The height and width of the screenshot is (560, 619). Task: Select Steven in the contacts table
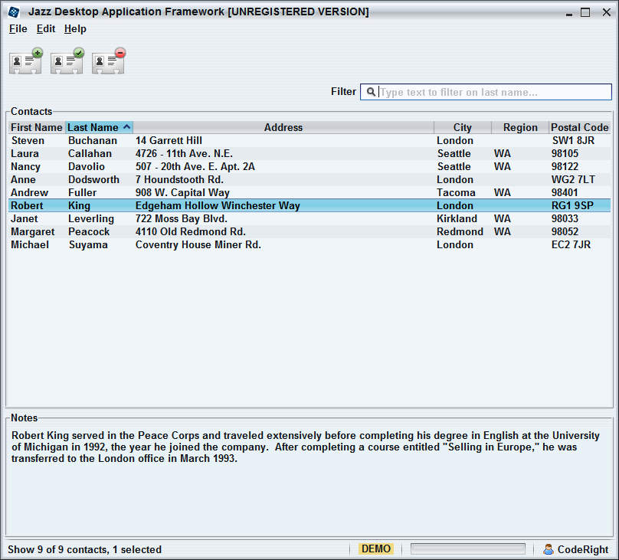28,140
